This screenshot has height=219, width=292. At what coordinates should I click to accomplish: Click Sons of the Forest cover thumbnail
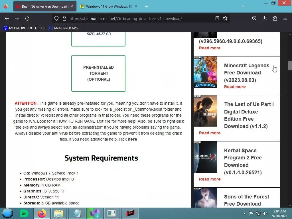[x=205, y=198]
